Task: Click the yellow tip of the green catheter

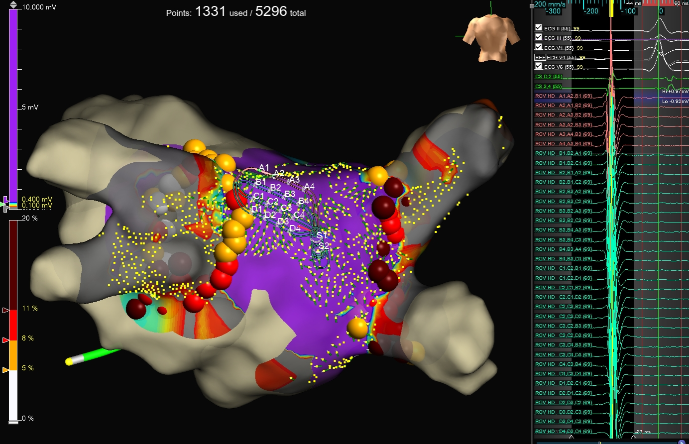Action: 69,361
